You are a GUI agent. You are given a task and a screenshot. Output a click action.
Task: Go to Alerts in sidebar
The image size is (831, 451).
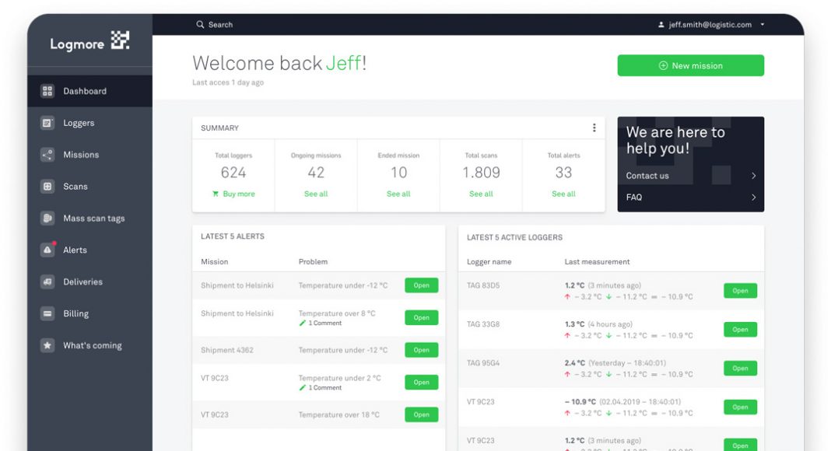90,250
